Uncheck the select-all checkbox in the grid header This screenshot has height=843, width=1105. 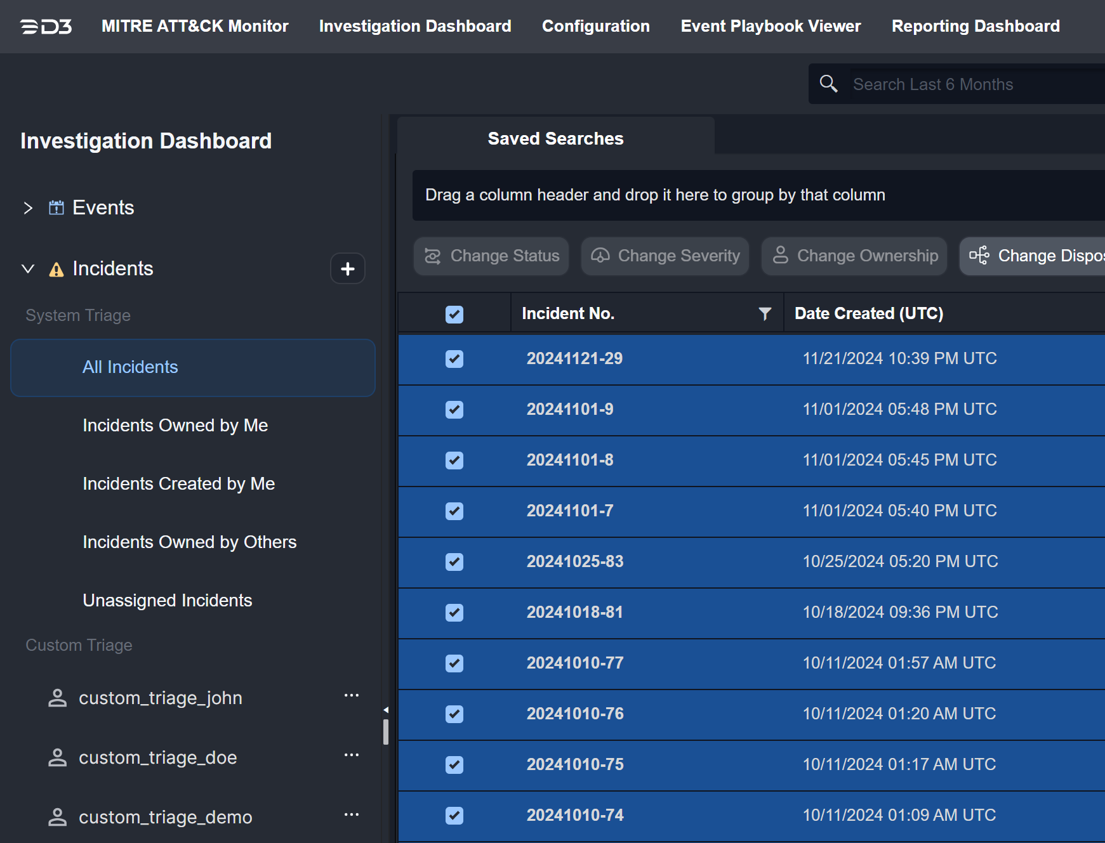point(454,314)
